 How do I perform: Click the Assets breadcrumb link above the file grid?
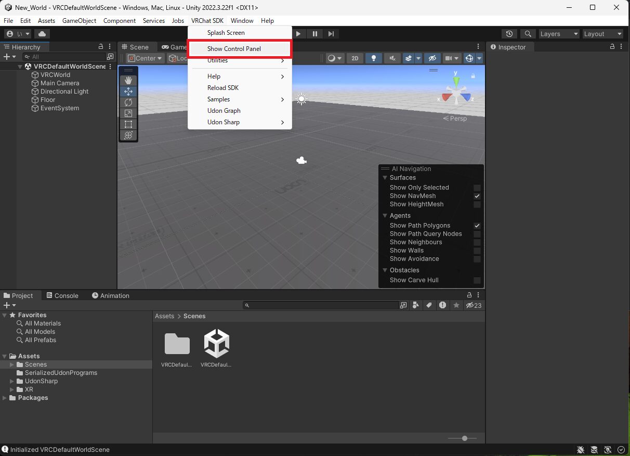(x=164, y=316)
